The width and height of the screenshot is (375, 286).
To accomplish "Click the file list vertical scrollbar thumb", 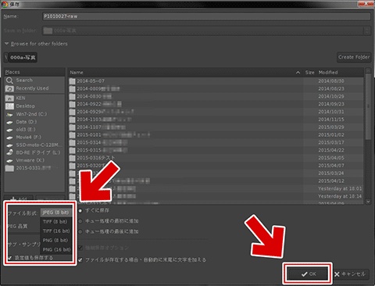I will pos(368,107).
